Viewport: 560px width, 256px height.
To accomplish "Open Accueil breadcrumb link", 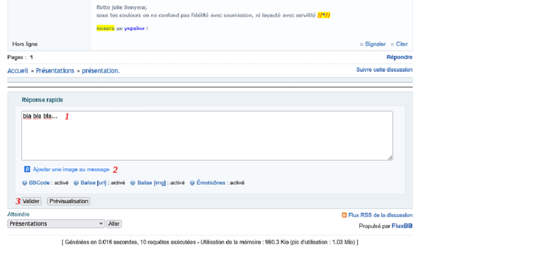I will pyautogui.click(x=18, y=71).
